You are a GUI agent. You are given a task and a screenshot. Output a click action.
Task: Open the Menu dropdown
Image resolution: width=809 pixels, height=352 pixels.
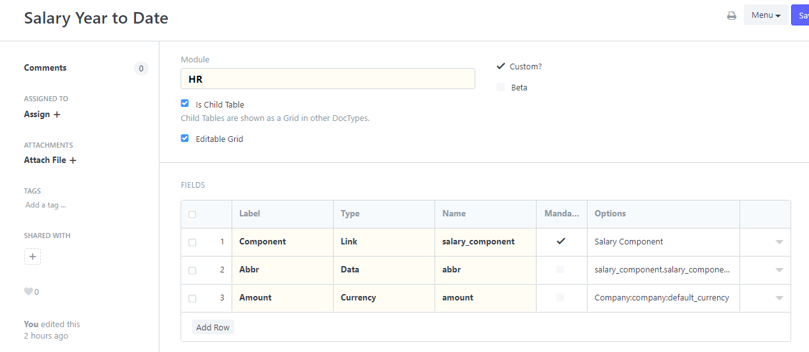tap(766, 15)
